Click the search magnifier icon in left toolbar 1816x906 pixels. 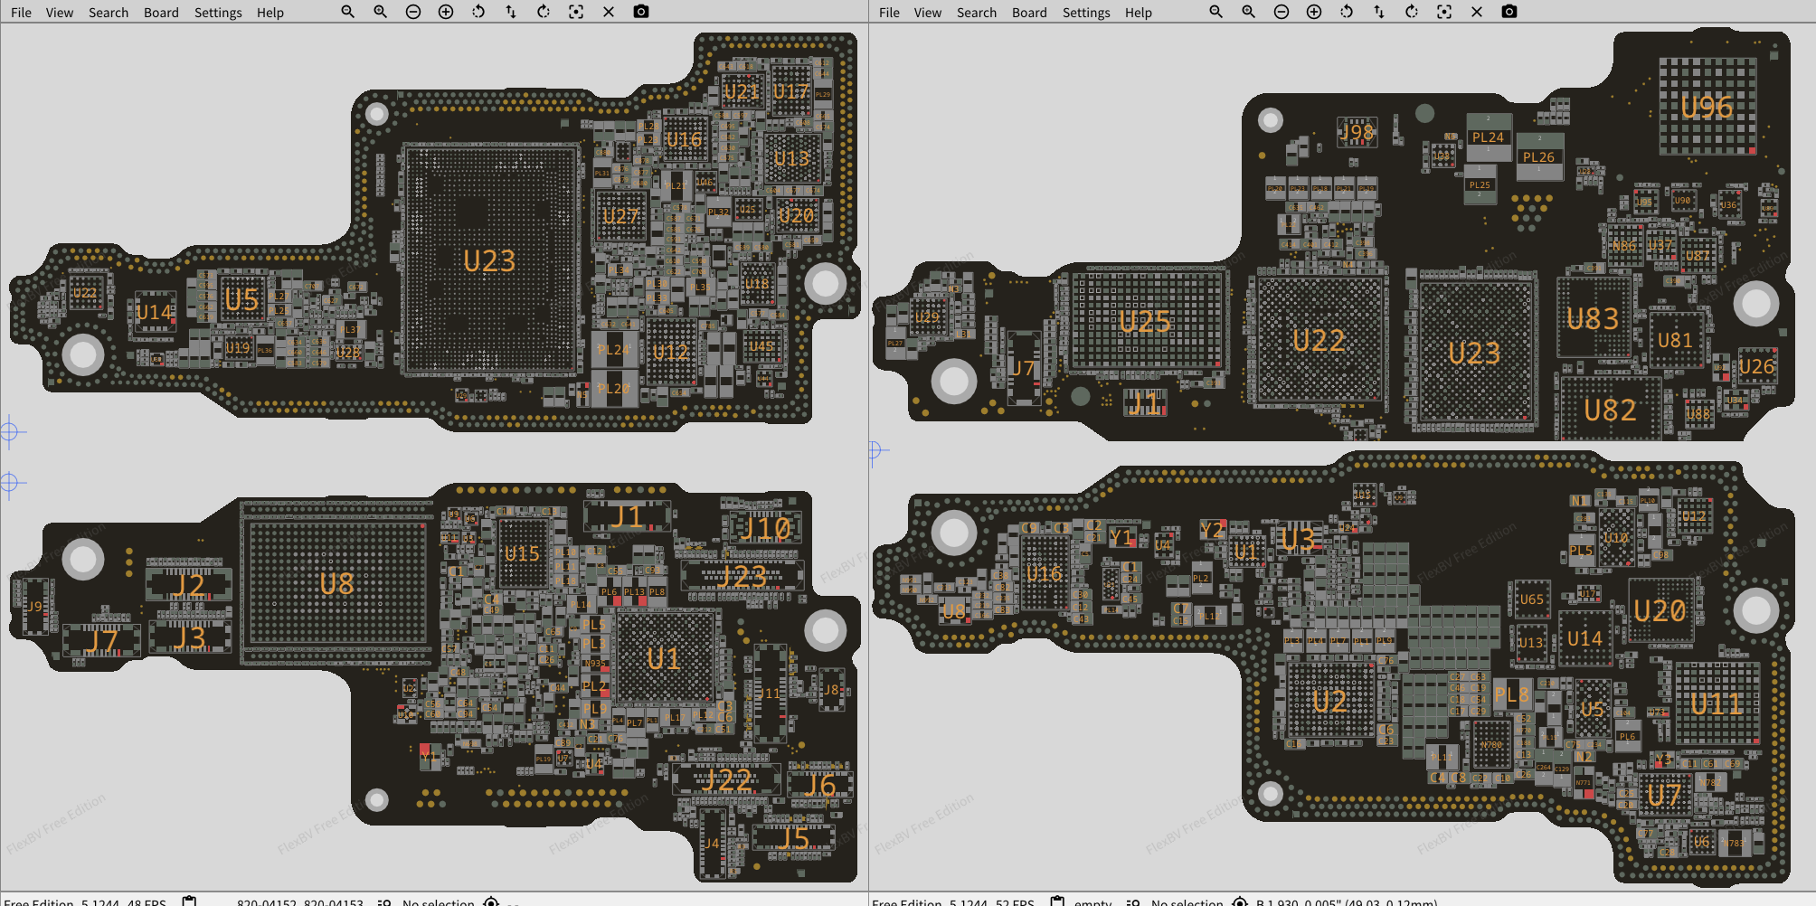coord(348,12)
